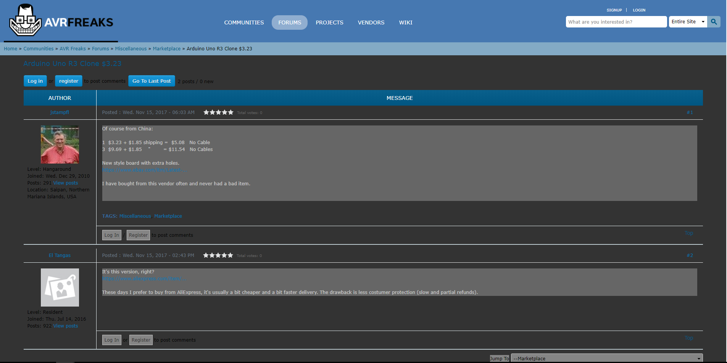Open El Tangas's author profile link
Image resolution: width=727 pixels, height=363 pixels.
pos(60,255)
